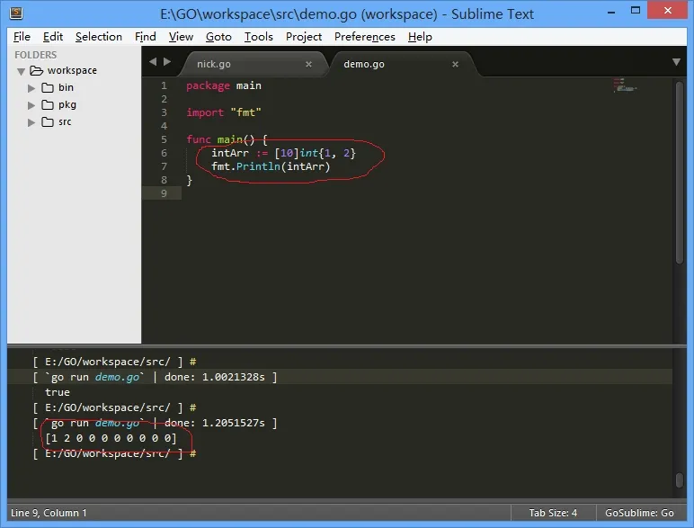Go to next tab with right arrow
Screen dimensions: 694x528
point(167,61)
